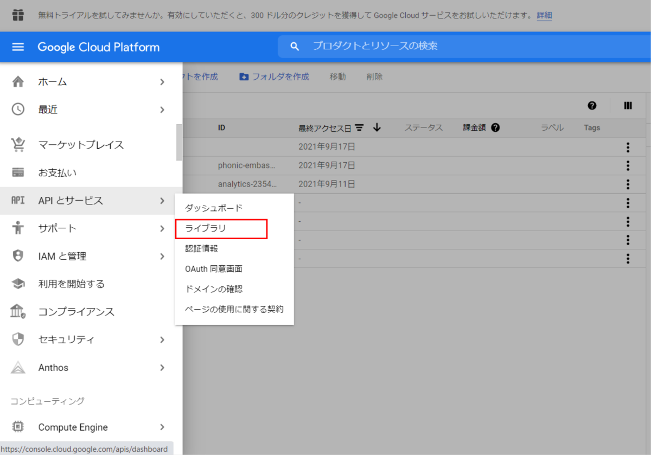The width and height of the screenshot is (651, 455).
Task: Select ページの使用に関する契約 from the submenu
Action: point(234,310)
